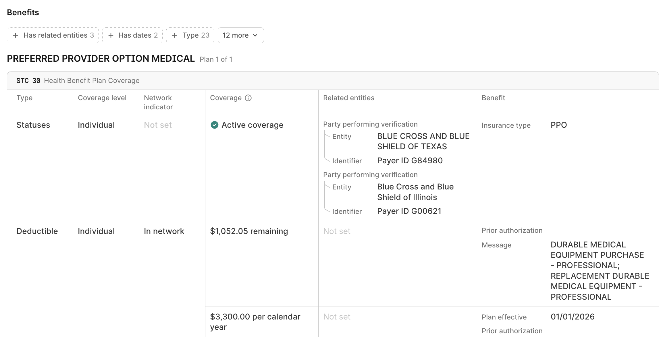Click the Insurance type label
The height and width of the screenshot is (337, 663).
coord(506,125)
